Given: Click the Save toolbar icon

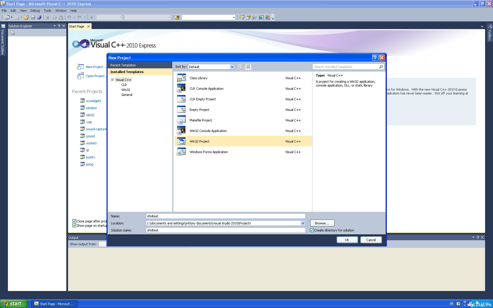Looking at the screenshot, I should coord(33,17).
